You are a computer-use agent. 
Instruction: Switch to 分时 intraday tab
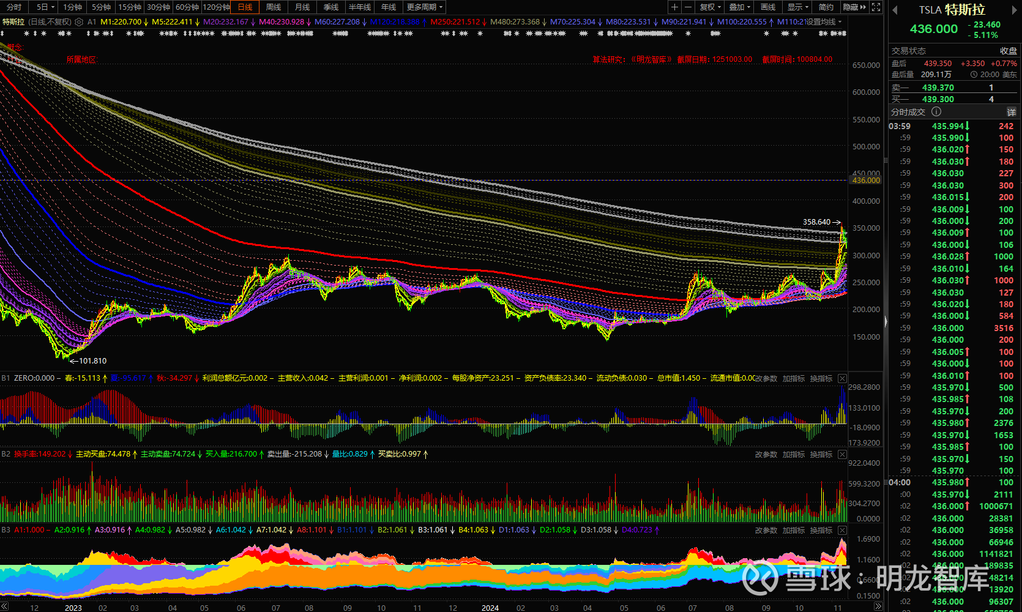coord(14,7)
